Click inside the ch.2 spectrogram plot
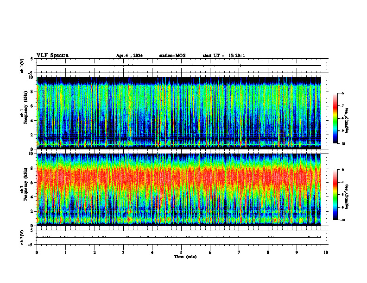This screenshot has height=283, width=367. pyautogui.click(x=179, y=190)
